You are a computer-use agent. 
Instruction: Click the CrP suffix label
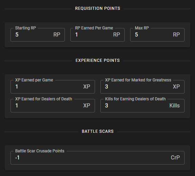pyautogui.click(x=175, y=158)
